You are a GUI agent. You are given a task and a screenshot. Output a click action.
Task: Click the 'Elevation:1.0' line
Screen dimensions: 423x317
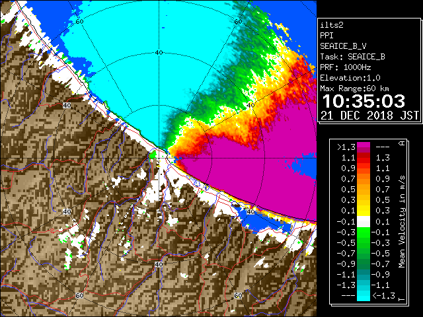pos(350,78)
